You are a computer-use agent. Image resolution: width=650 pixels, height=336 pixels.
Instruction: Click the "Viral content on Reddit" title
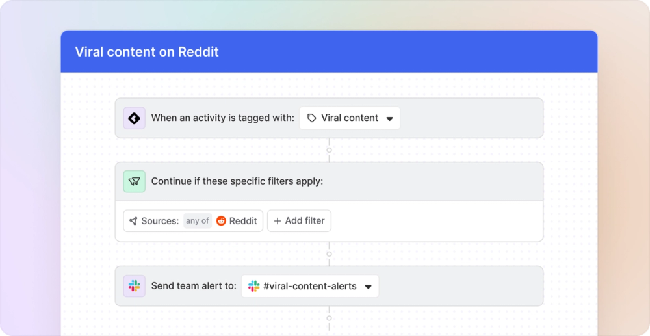point(147,52)
